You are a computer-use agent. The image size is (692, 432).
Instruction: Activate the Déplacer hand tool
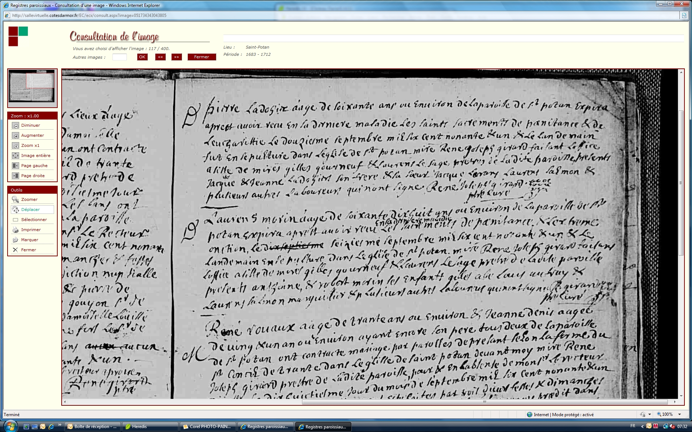15,210
